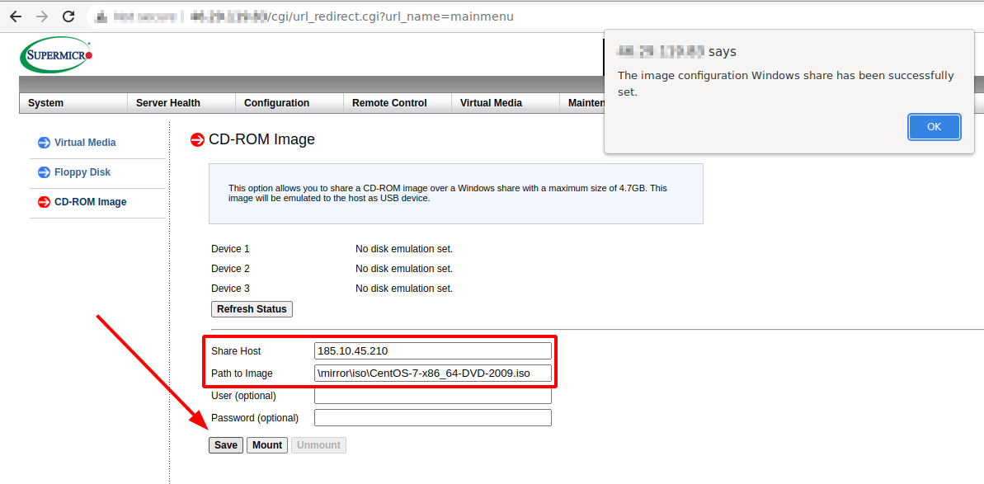Open the Virtual Media menu tab
This screenshot has width=984, height=484.
[x=491, y=103]
